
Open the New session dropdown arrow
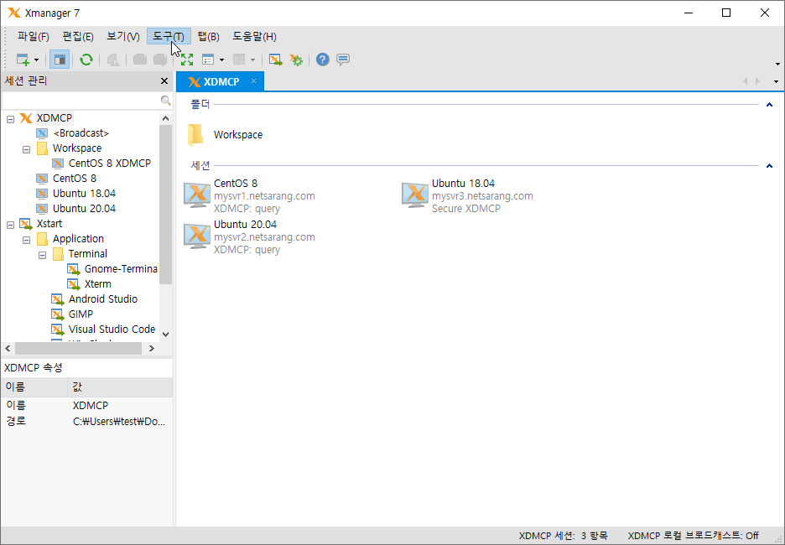click(x=37, y=60)
